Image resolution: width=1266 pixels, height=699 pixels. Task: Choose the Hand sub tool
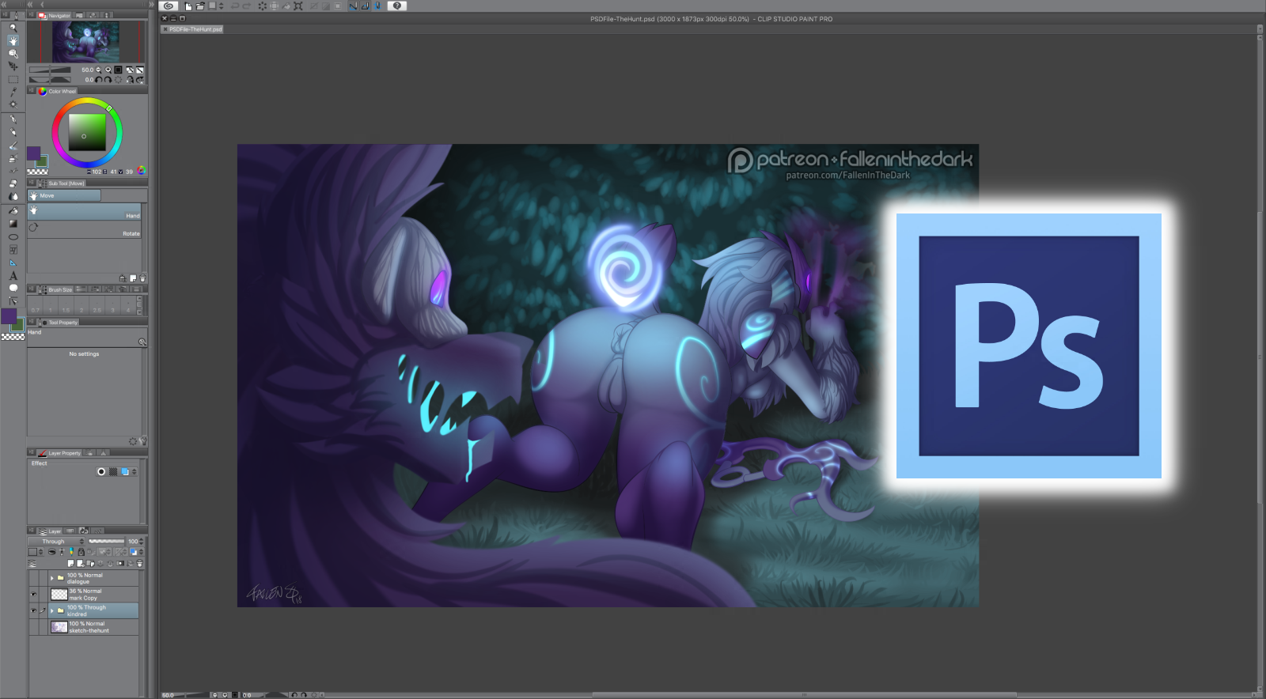click(85, 212)
